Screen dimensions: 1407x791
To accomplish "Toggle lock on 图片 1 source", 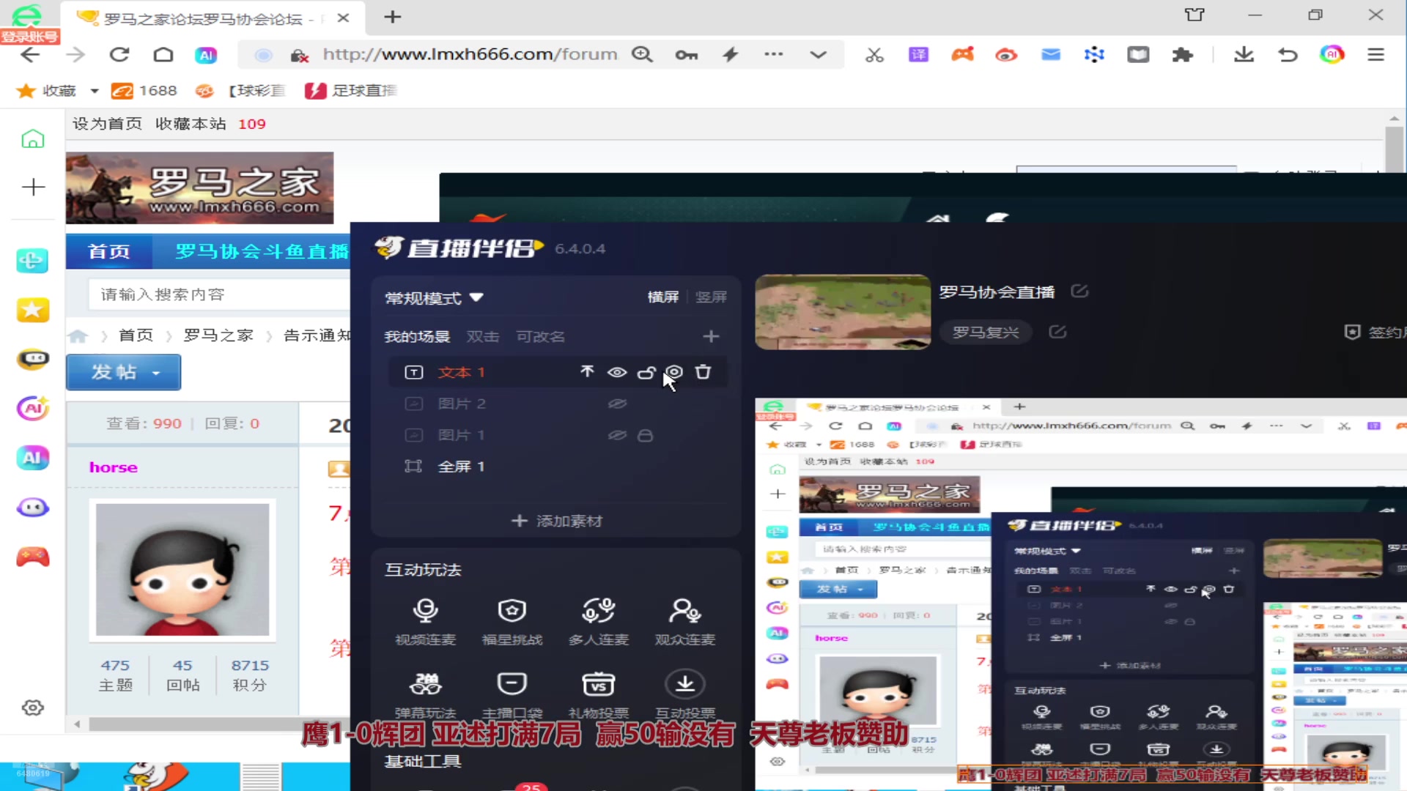I will [x=645, y=435].
